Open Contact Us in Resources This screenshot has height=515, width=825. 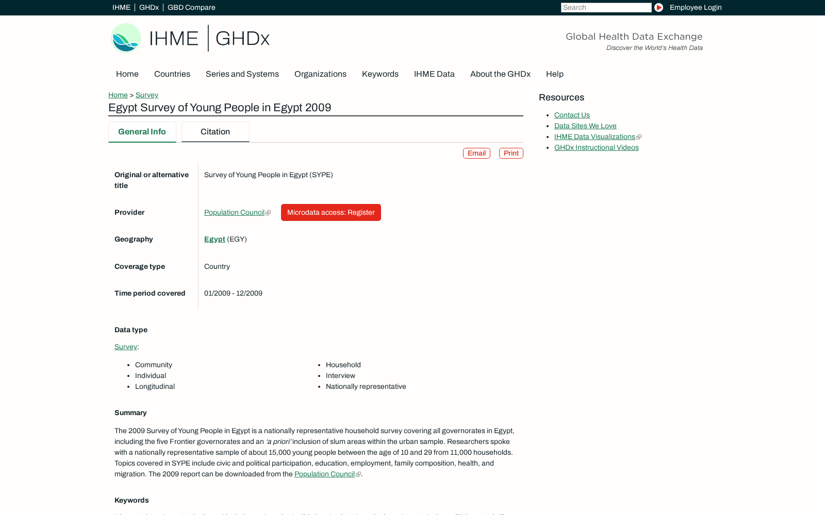point(572,115)
